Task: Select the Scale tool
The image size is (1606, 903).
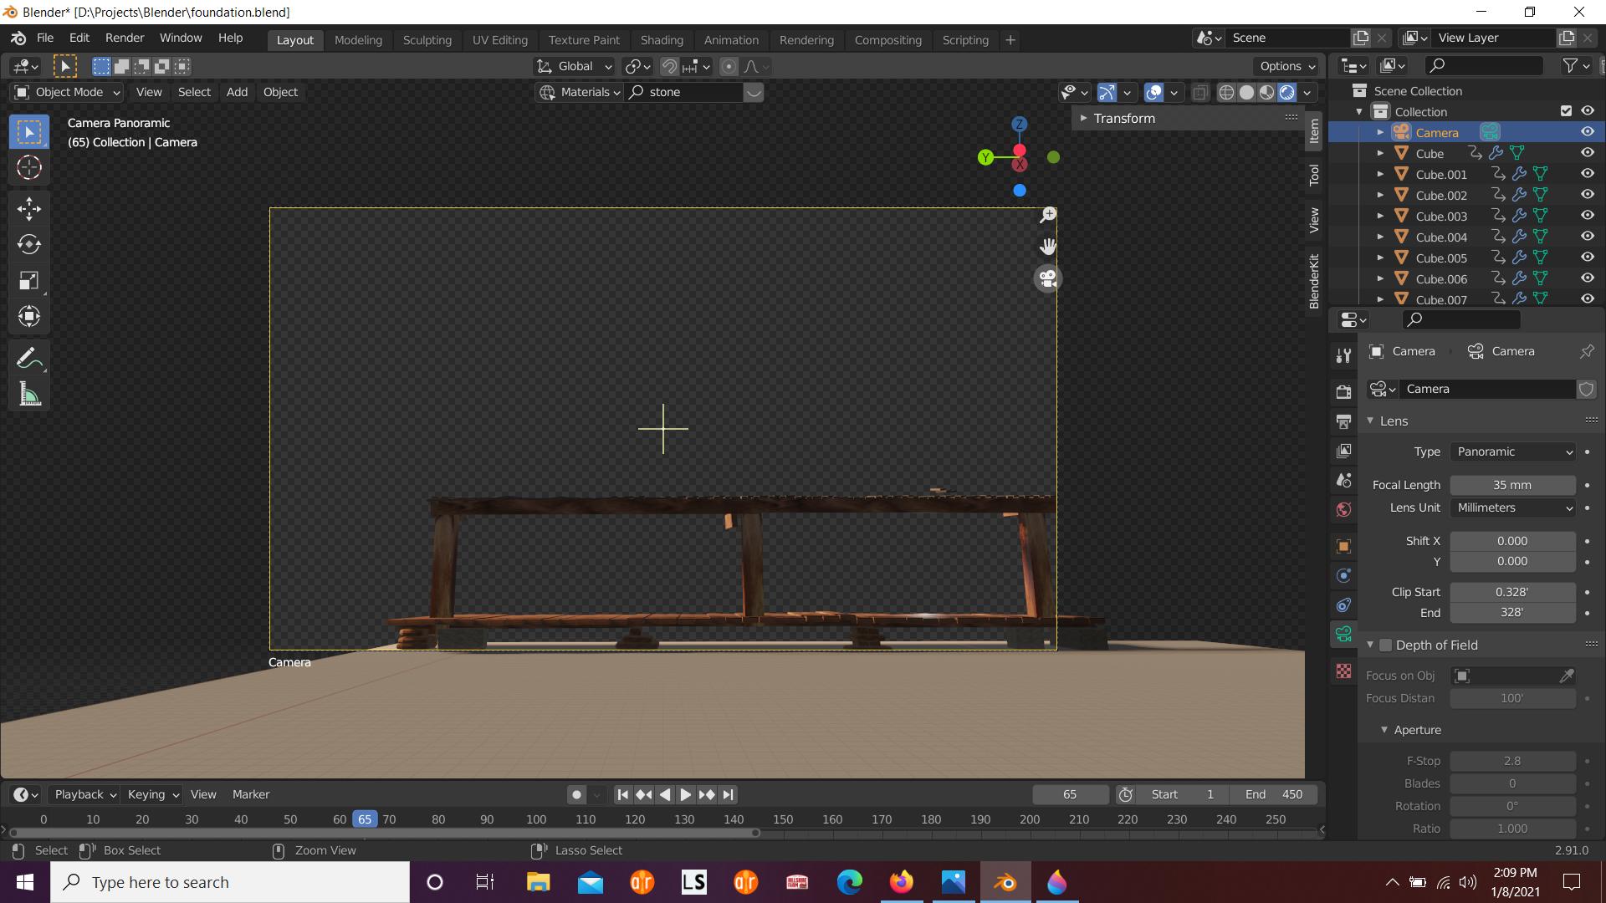Action: [29, 280]
